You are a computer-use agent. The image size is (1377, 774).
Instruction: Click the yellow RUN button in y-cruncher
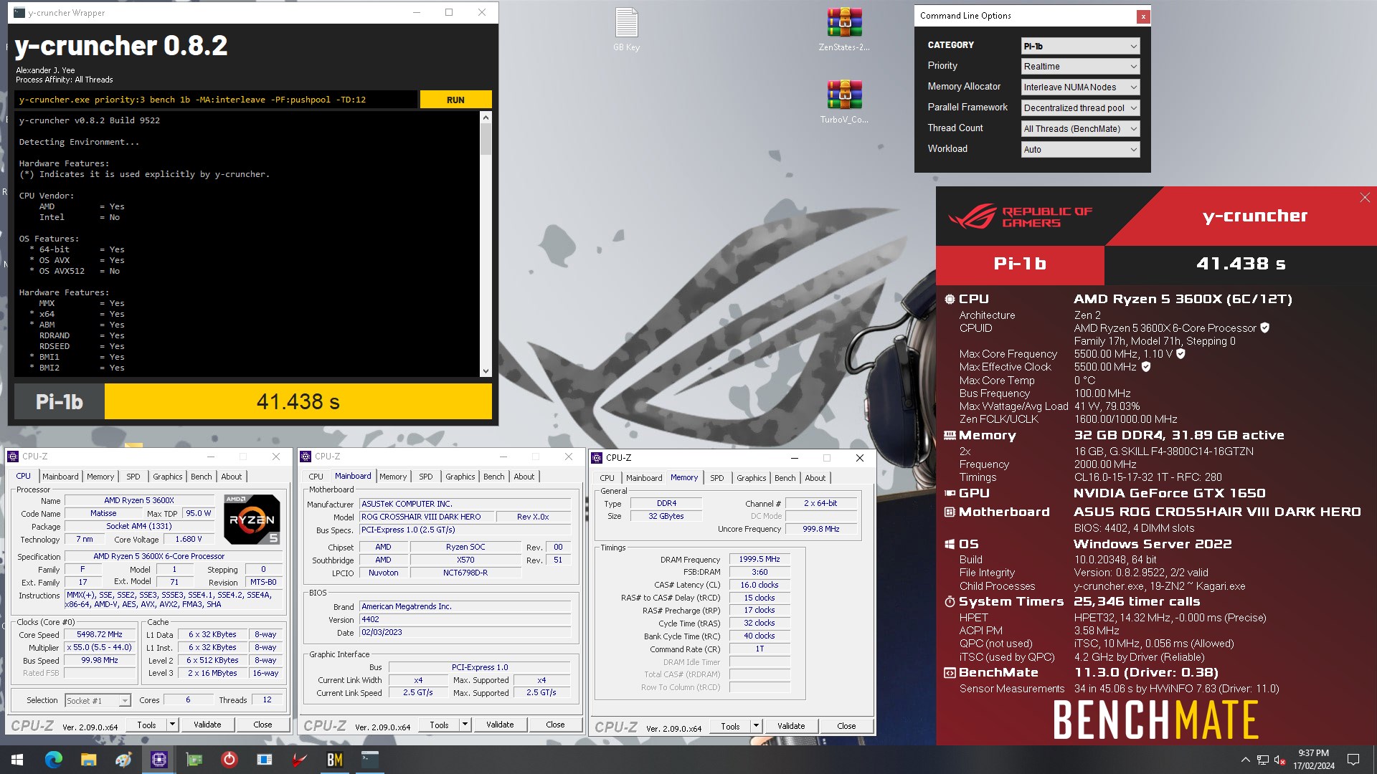point(455,100)
